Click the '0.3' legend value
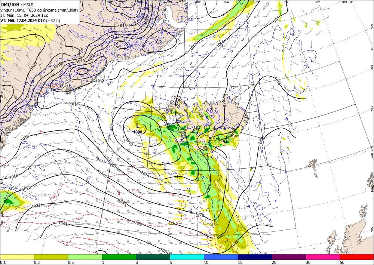 point(37,262)
